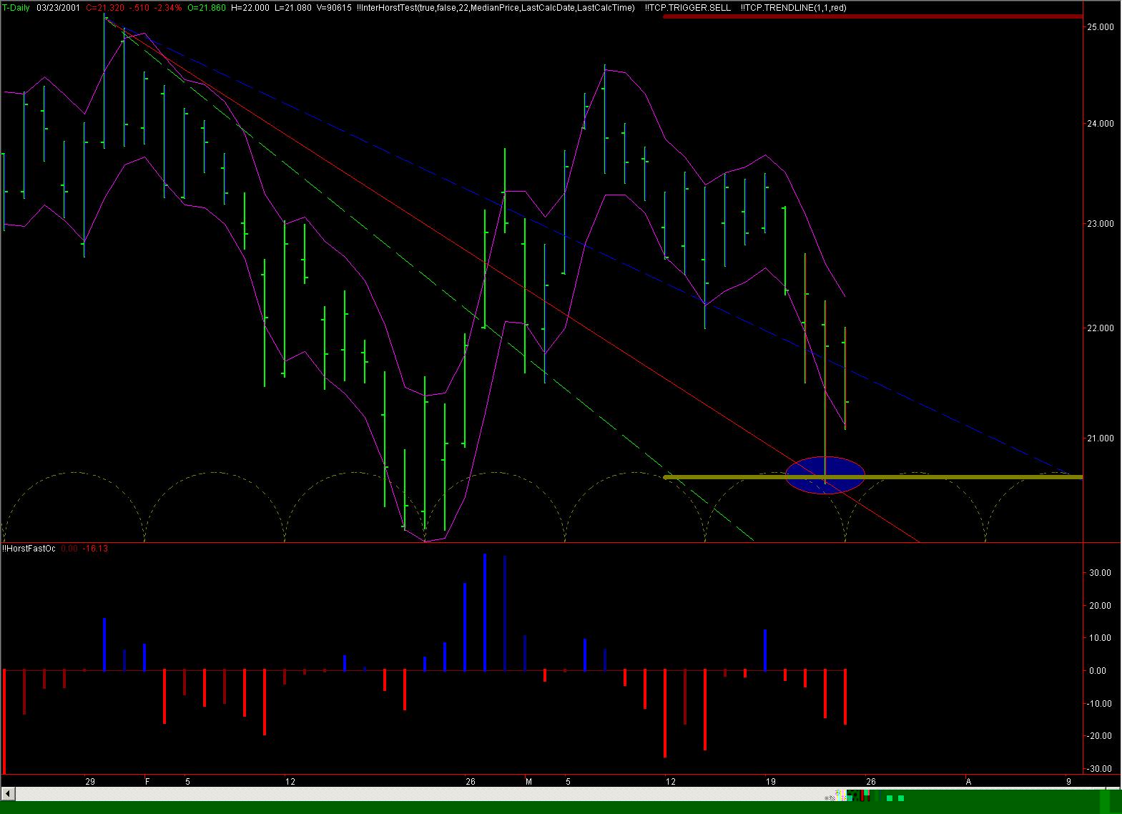The image size is (1122, 814).
Task: Click the close value C=21.320
Action: click(x=105, y=7)
